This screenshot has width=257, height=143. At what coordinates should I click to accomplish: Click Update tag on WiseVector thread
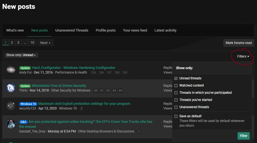25,86
